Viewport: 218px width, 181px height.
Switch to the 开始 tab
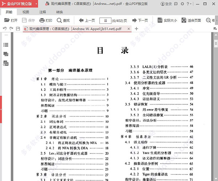coord(9,12)
